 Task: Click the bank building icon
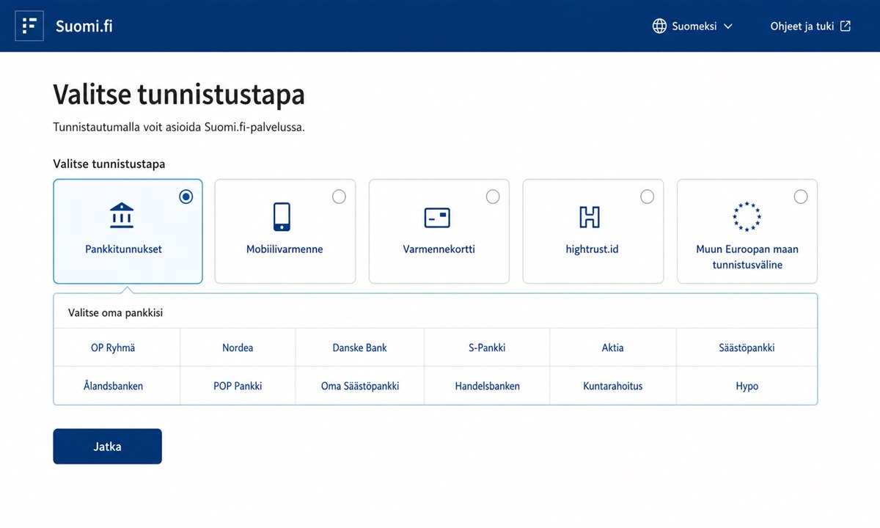tap(122, 216)
